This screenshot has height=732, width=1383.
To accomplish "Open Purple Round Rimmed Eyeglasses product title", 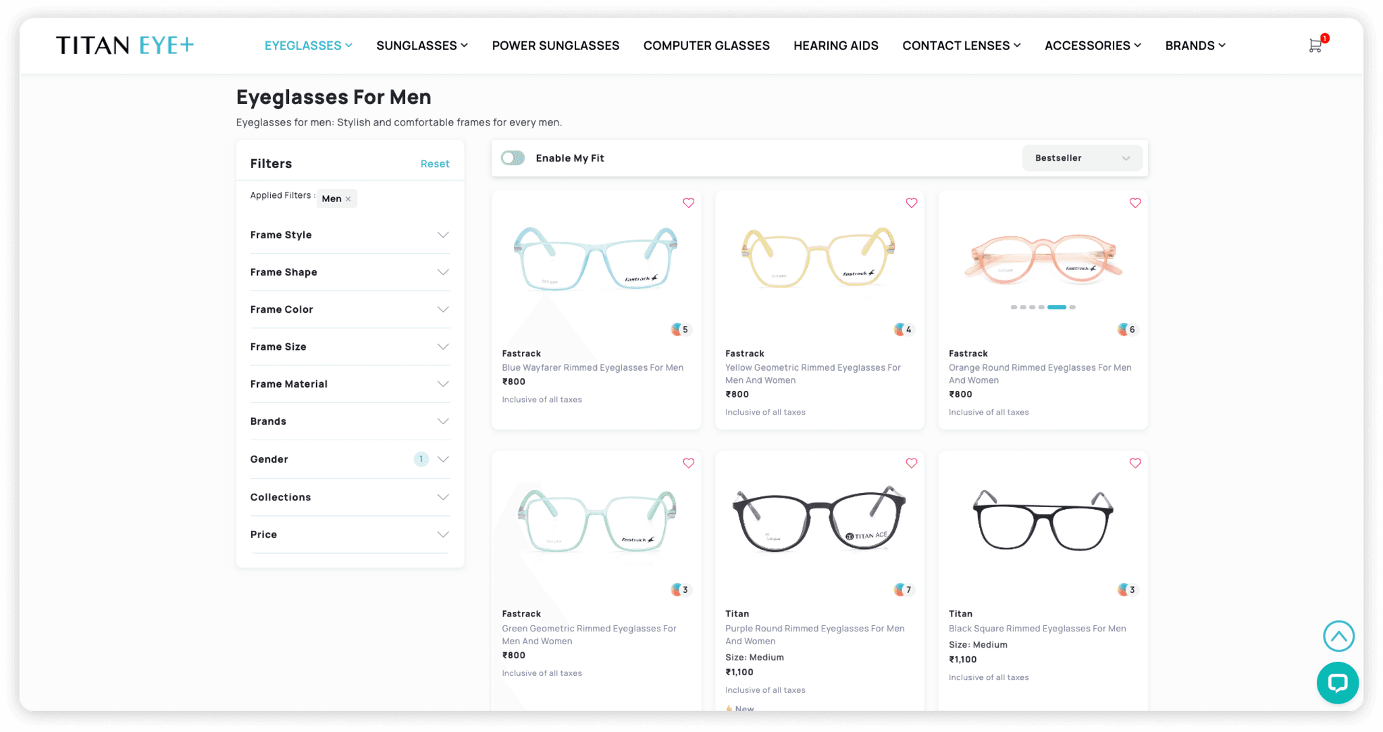I will [x=815, y=635].
